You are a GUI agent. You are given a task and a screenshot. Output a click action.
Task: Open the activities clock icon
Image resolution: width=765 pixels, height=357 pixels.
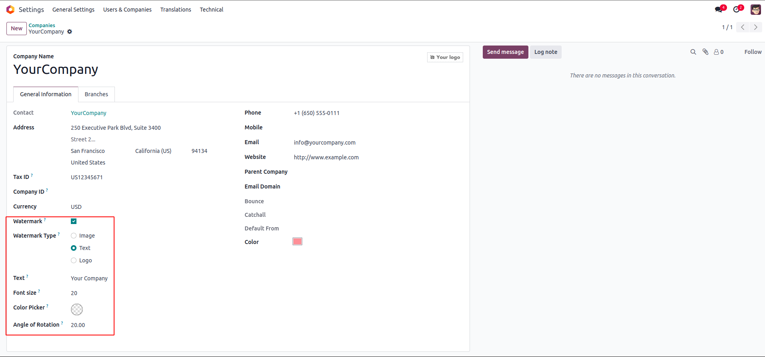pos(737,10)
